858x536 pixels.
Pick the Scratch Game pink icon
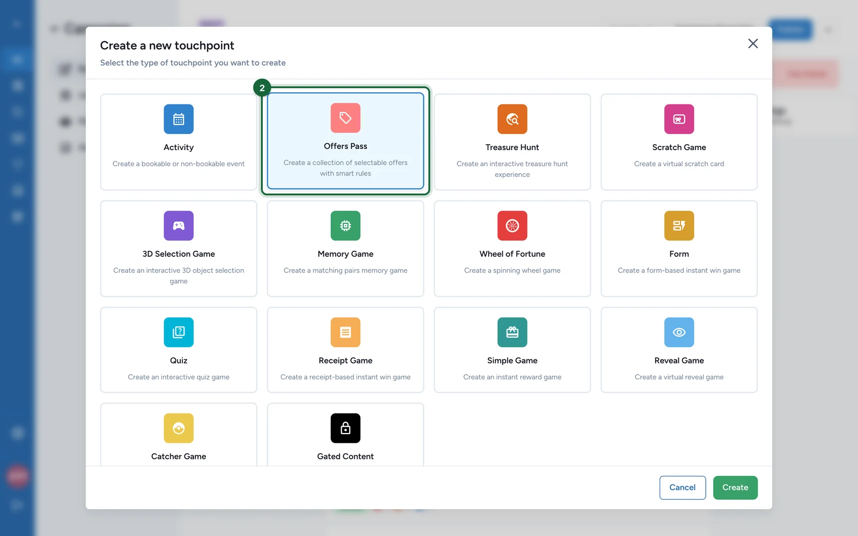point(679,119)
